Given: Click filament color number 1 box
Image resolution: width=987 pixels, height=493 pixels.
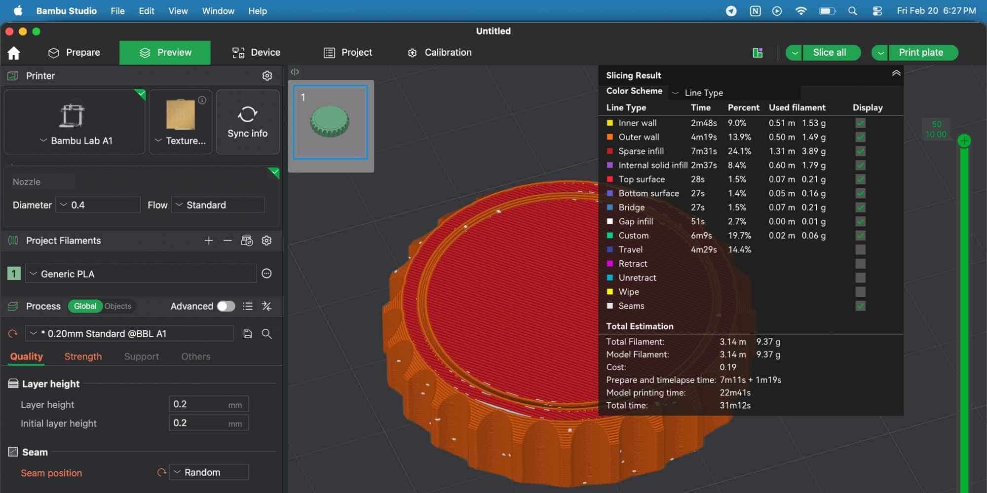Looking at the screenshot, I should [14, 274].
